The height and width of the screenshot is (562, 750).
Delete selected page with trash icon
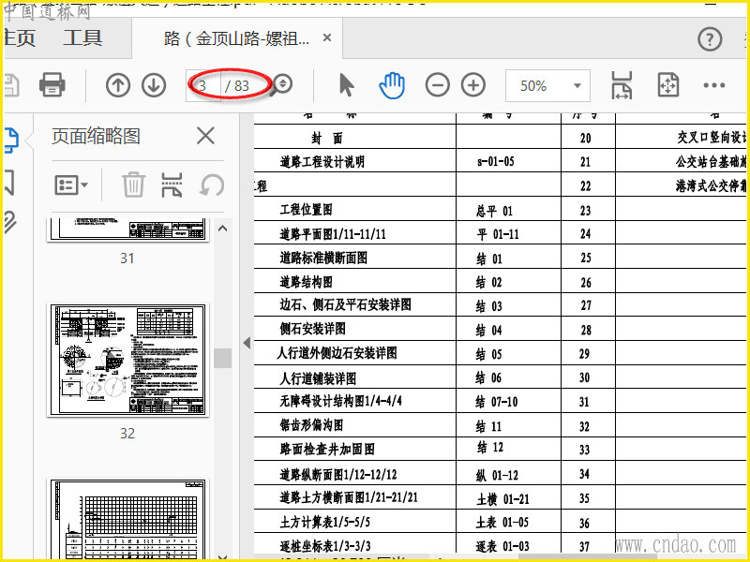133,185
